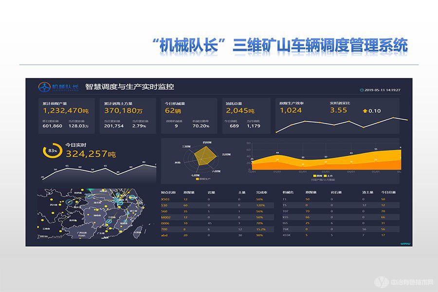Click the 530 row name
Viewport: 438px width, 292px height.
164,205
